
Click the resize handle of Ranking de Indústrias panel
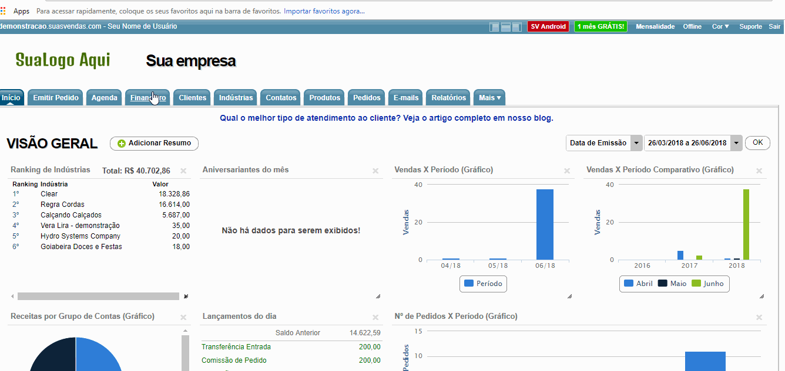click(x=186, y=297)
